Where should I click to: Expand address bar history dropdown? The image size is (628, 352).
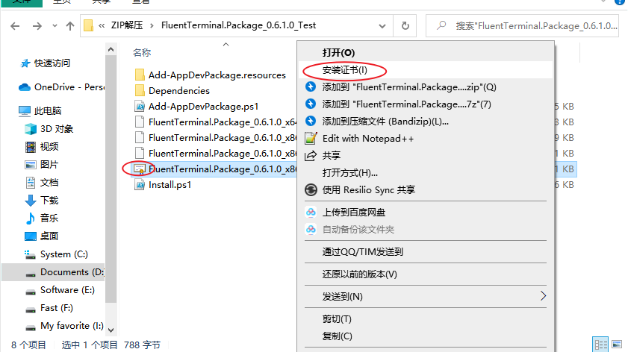[382, 26]
